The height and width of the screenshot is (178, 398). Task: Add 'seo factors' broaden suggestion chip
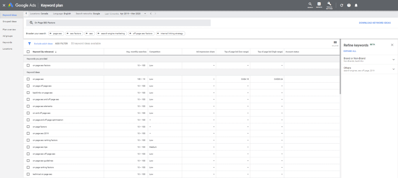[x=74, y=33]
